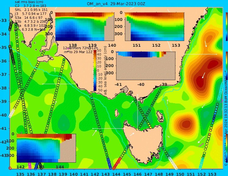The height and width of the screenshot is (176, 228).
Task: Select the J3 5.7 0.94 w 177 row
Action: (31, 14)
